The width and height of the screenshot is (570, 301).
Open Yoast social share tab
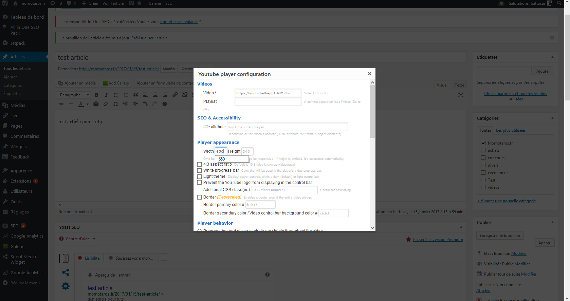66,272
